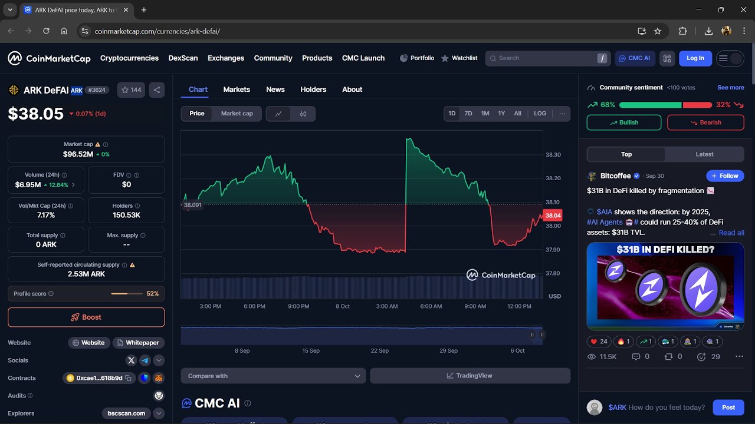Screen dimensions: 755x424
Task: Click the grid icon next to CMC AI
Action: click(667, 58)
